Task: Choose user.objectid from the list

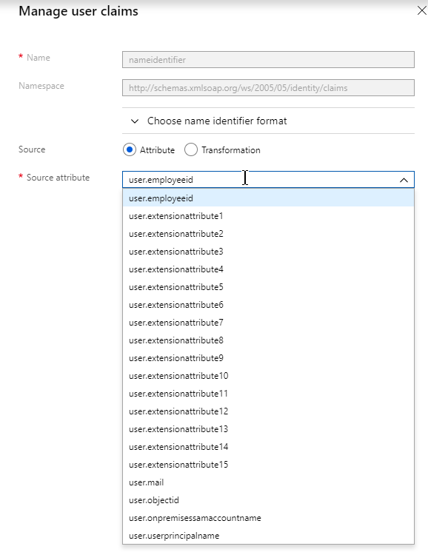Action: click(268, 500)
